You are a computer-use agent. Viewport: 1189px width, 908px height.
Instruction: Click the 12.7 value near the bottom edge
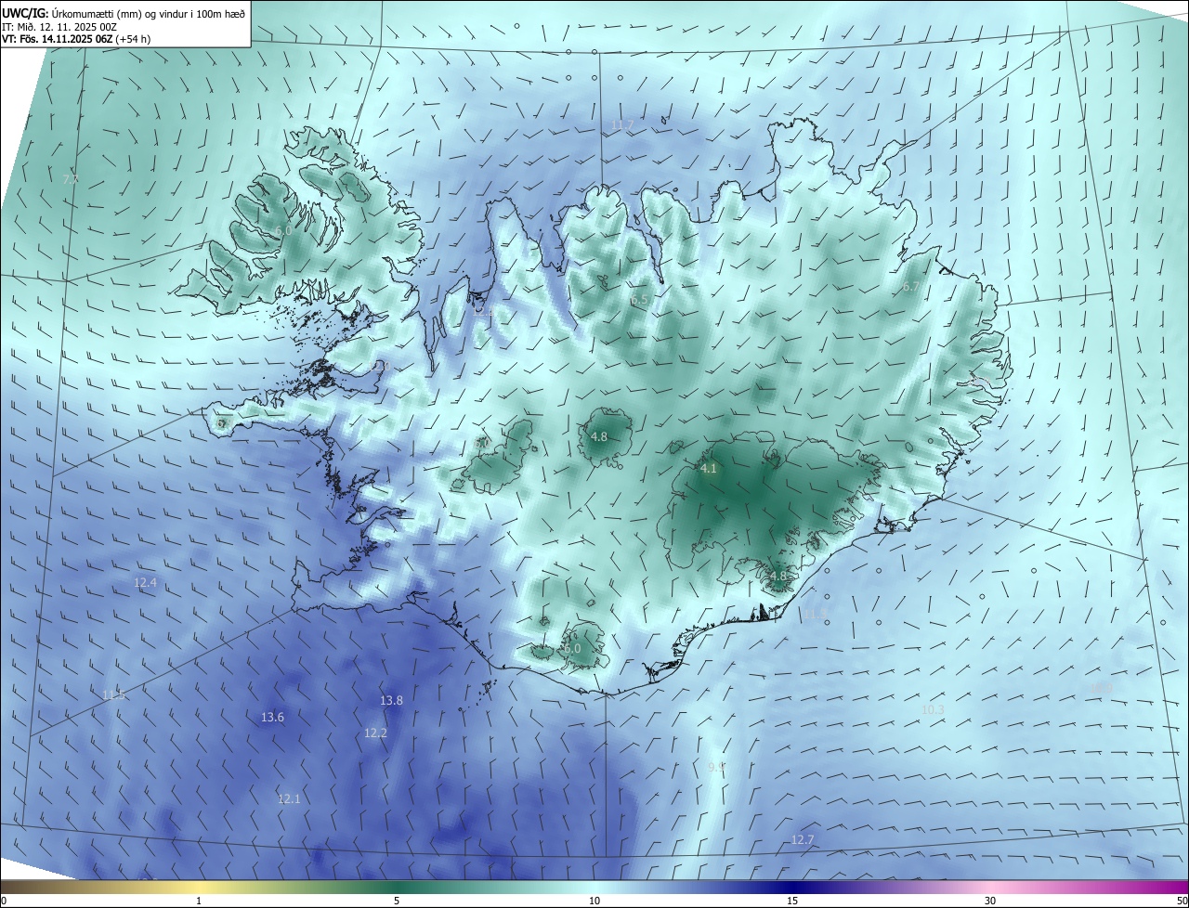point(803,840)
